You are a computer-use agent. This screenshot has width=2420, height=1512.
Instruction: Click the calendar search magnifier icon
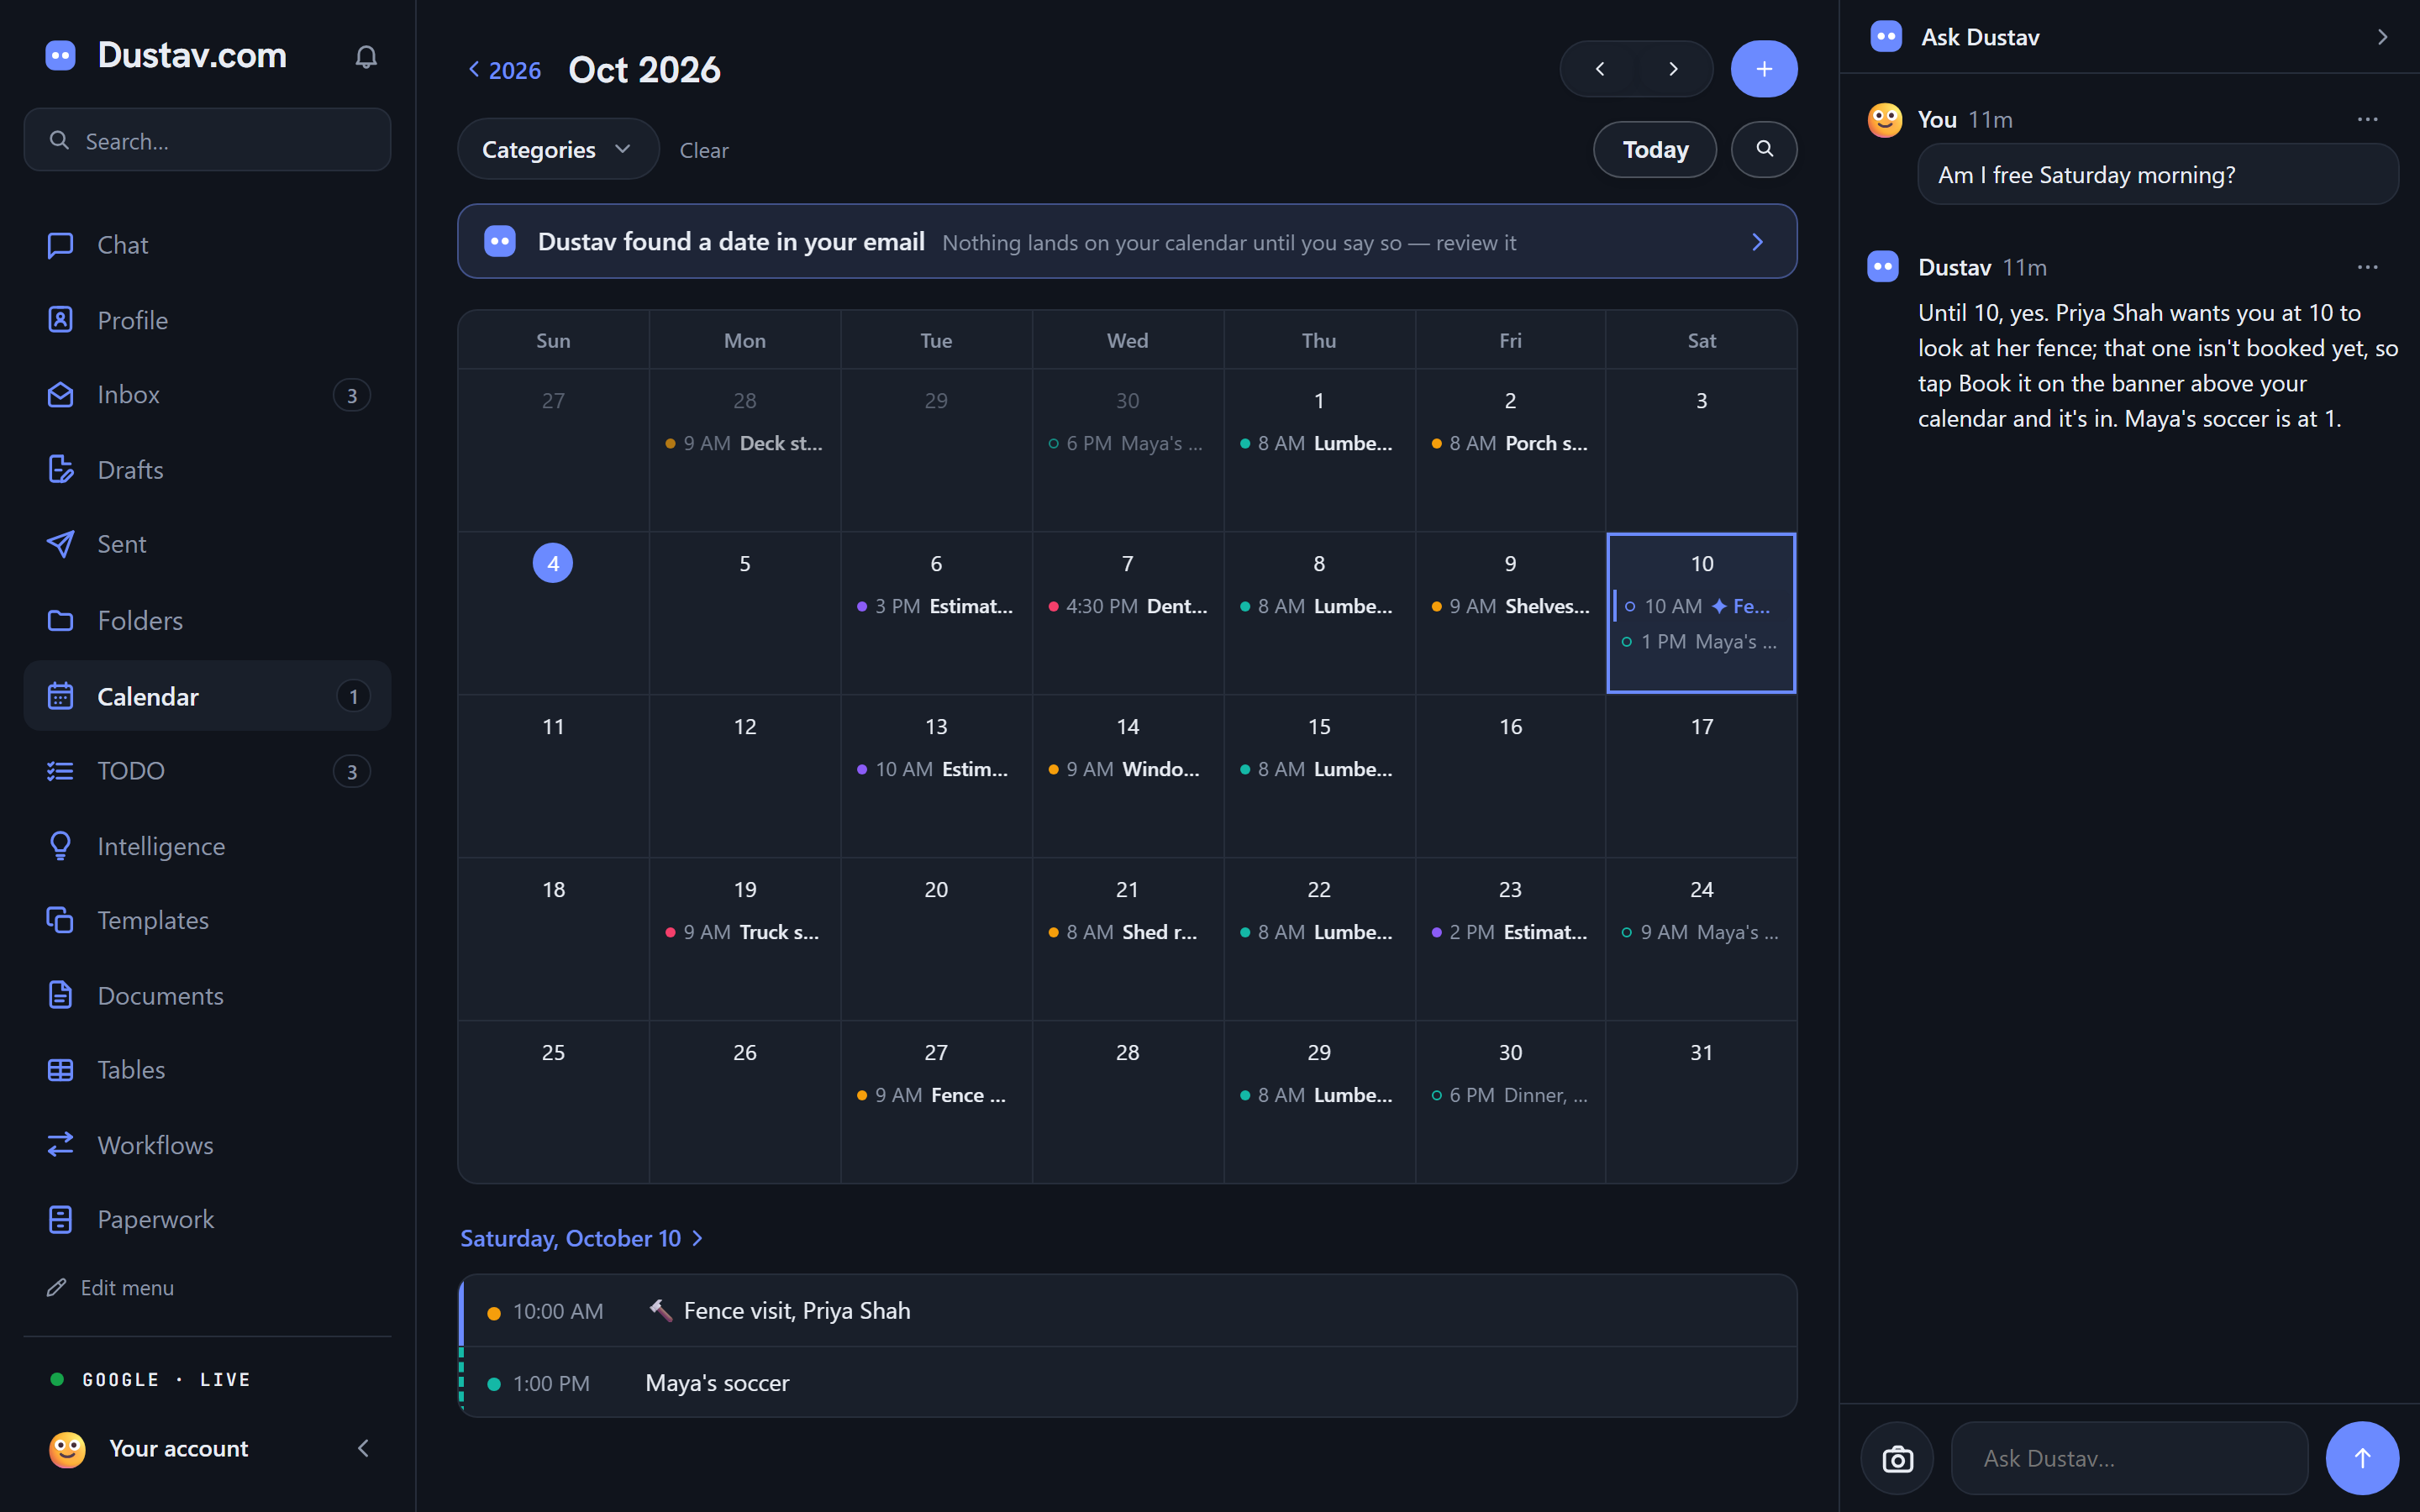[1764, 149]
